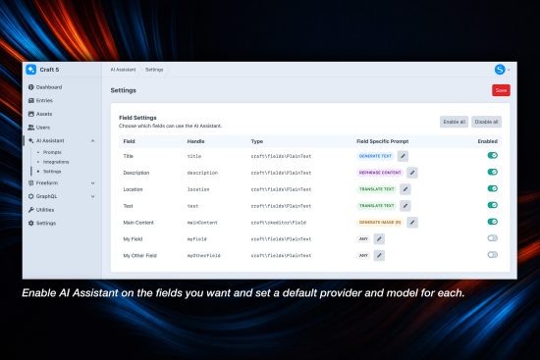The width and height of the screenshot is (540, 360).
Task: Click the 'mainContent' handle cell
Action: point(202,223)
